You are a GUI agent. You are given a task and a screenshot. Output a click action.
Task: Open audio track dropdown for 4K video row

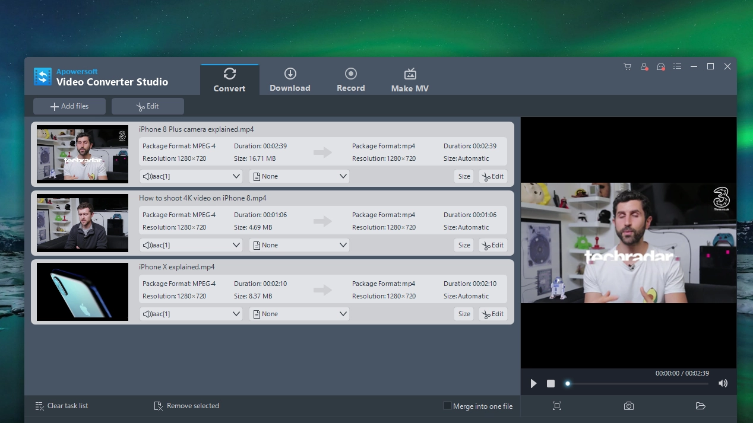pyautogui.click(x=191, y=245)
